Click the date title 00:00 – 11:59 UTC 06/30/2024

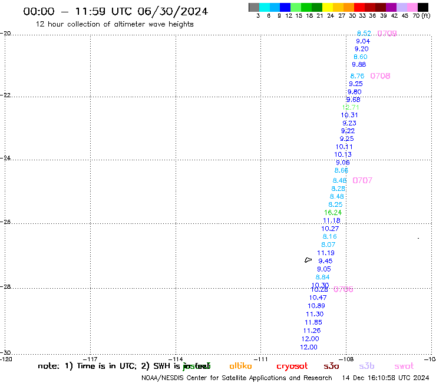coord(115,11)
